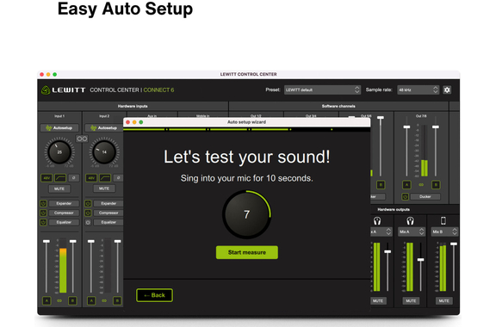Click the countdown dial showing 7
The height and width of the screenshot is (327, 496).
247,214
